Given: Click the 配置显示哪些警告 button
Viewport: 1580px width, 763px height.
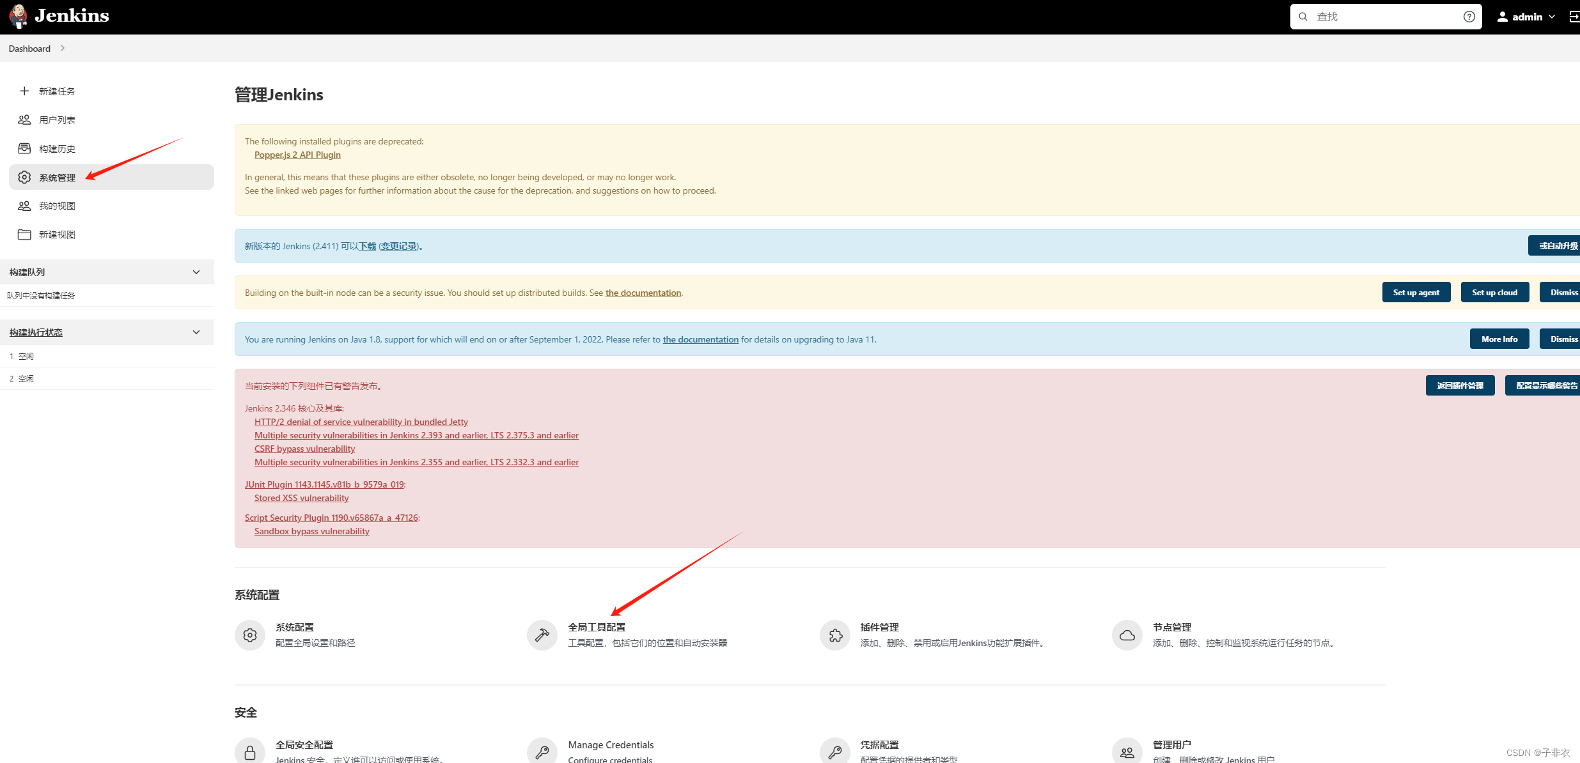Looking at the screenshot, I should point(1543,385).
